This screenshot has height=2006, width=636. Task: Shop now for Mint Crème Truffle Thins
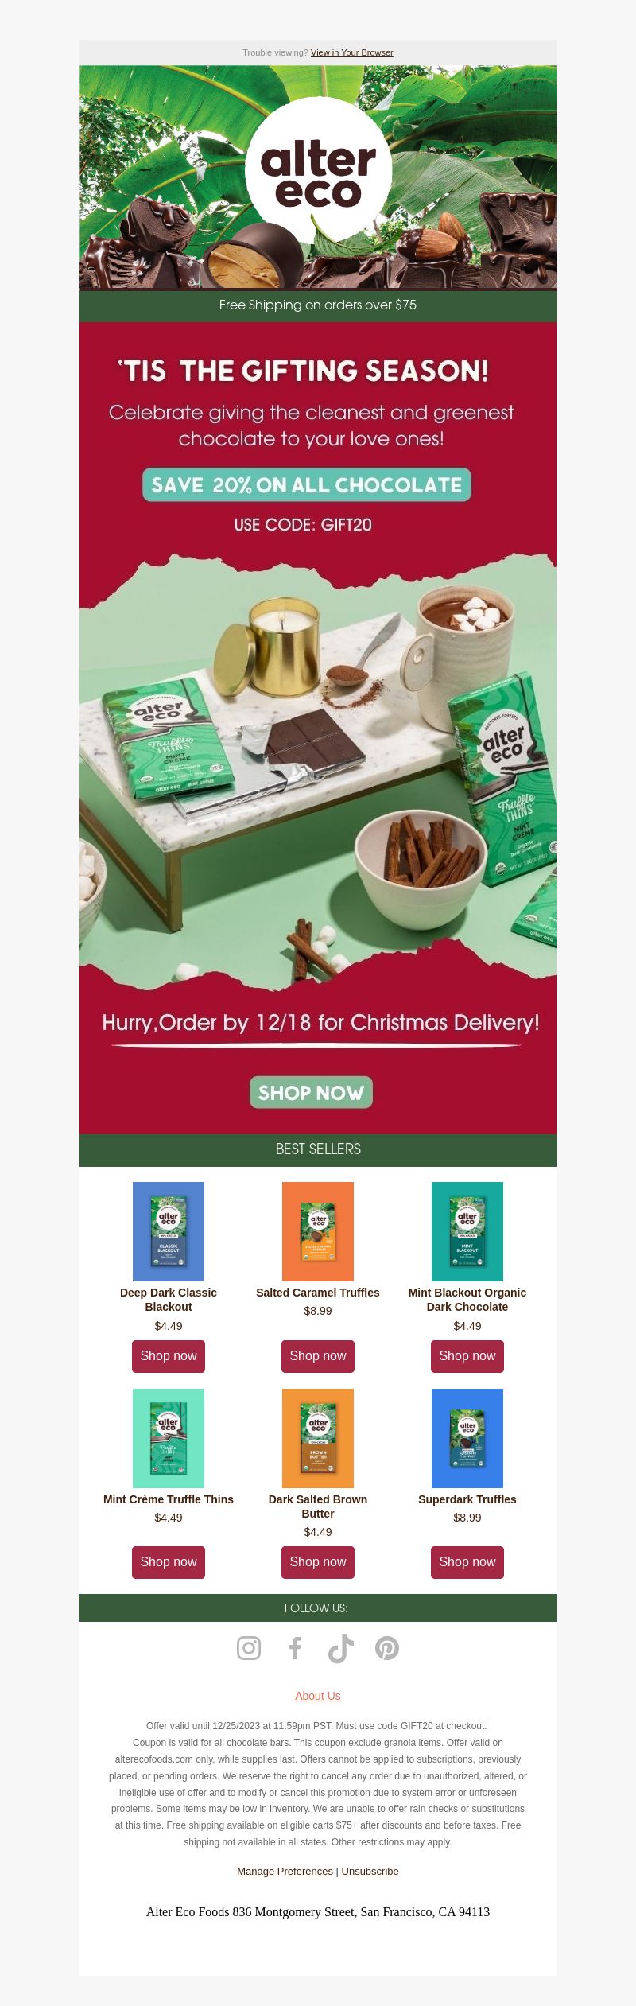coord(169,1562)
